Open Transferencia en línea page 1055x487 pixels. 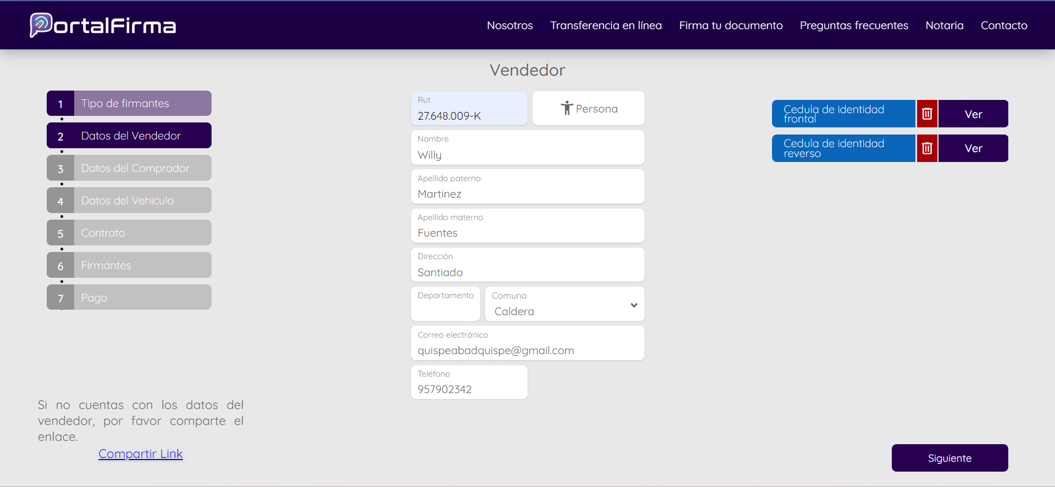tap(606, 25)
